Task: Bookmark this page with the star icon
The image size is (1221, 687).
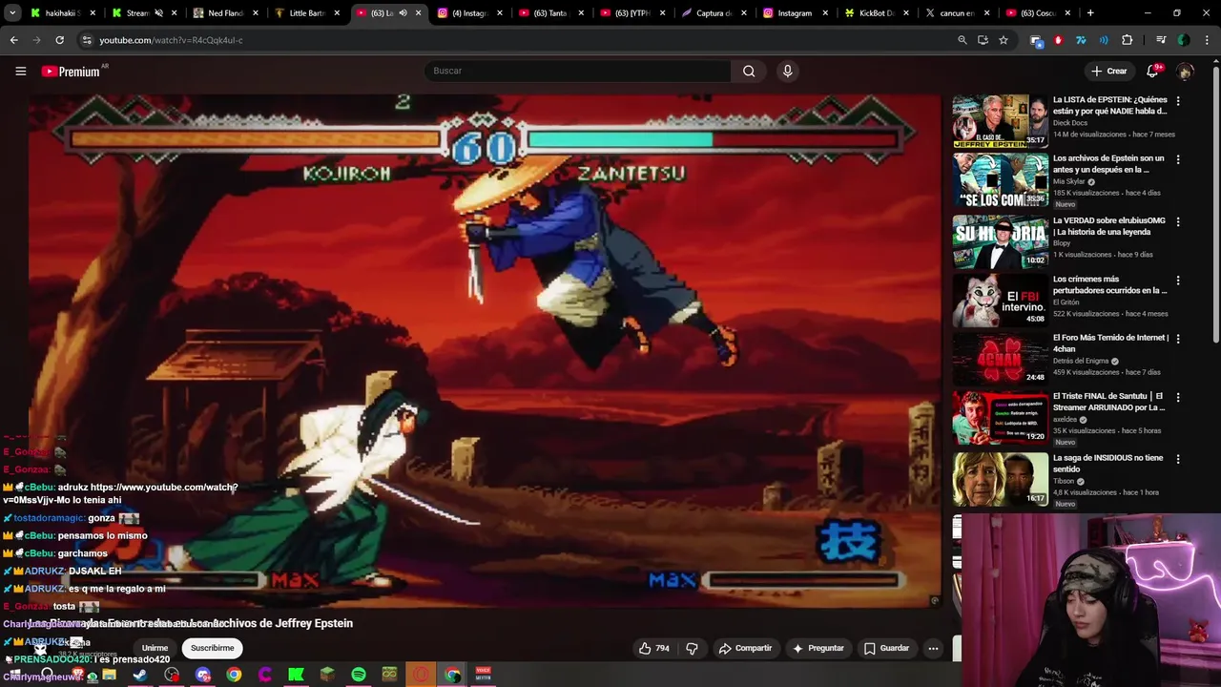Action: click(x=1004, y=40)
